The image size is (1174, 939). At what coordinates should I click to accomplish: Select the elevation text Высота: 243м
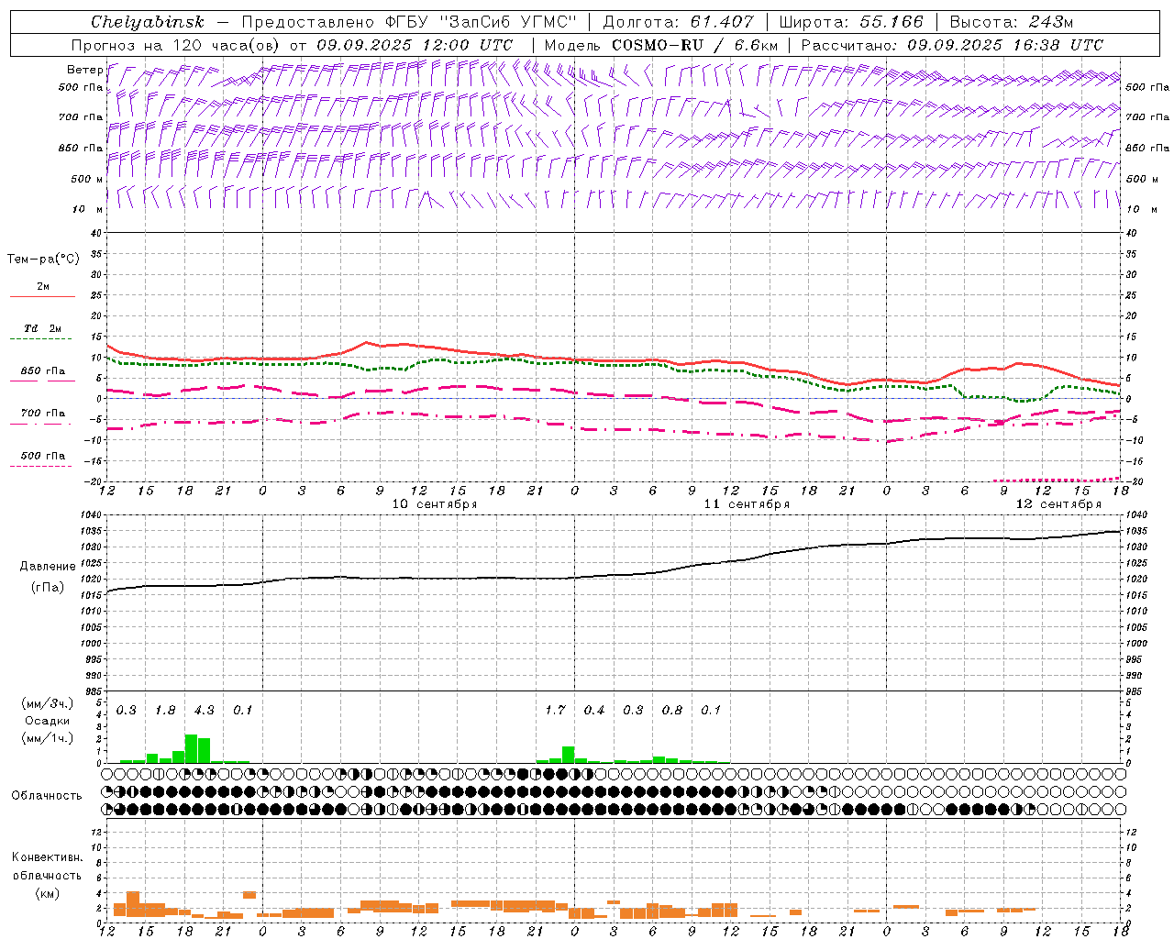pos(1012,22)
